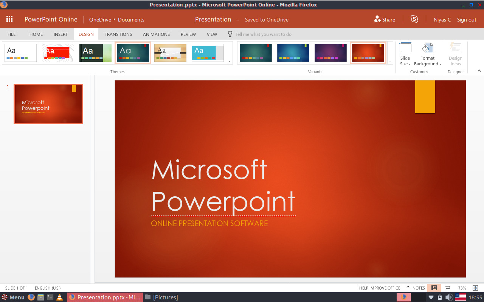Open the Share pane

tap(385, 19)
